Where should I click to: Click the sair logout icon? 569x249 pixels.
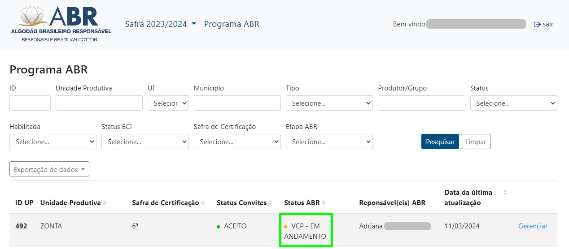click(537, 25)
